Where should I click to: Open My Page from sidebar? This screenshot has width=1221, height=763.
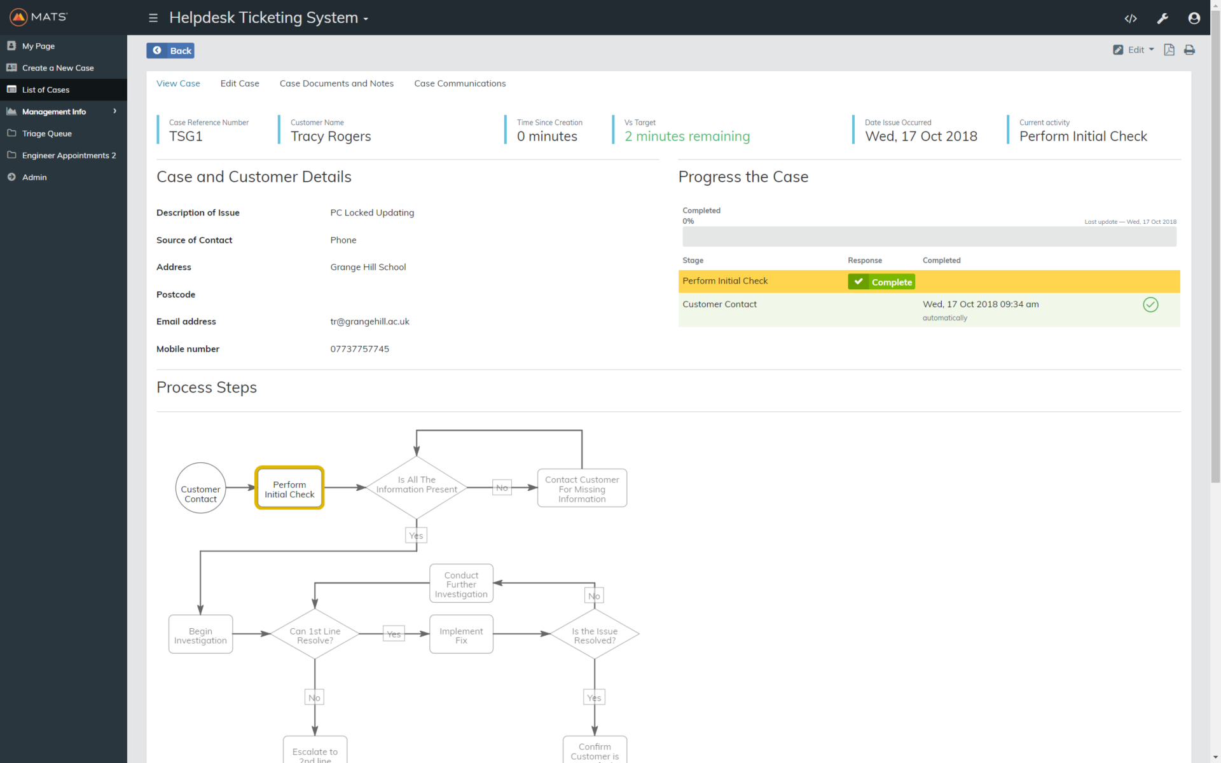tap(38, 46)
